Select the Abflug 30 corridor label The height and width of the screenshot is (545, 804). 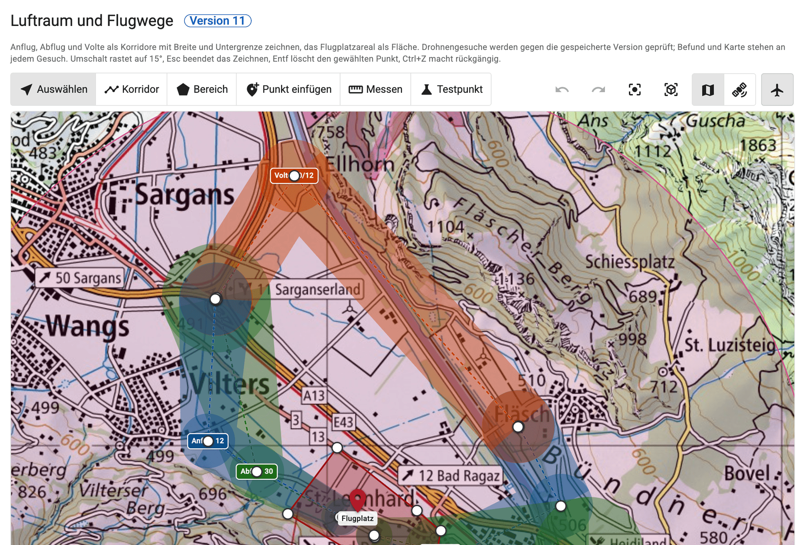(257, 472)
